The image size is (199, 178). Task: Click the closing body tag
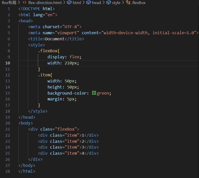click(27, 165)
